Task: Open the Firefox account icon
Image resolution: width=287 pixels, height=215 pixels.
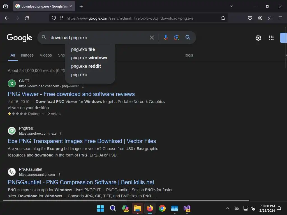Action: click(260, 18)
